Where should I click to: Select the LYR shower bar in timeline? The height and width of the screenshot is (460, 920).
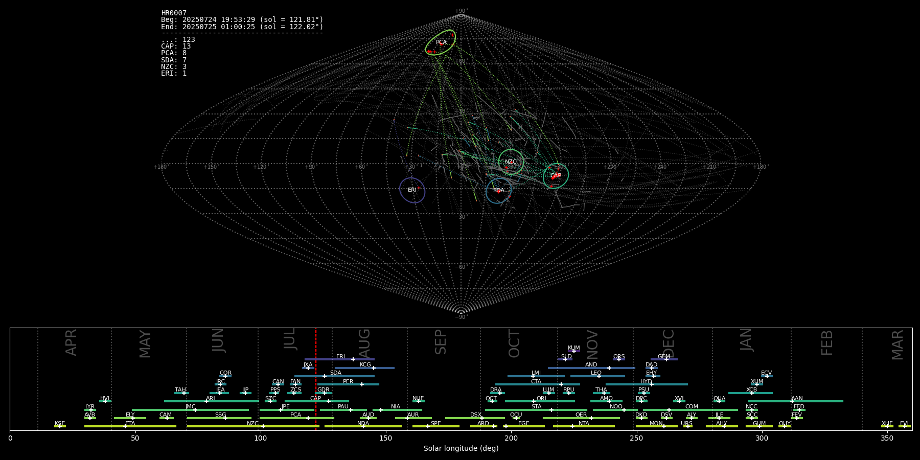[90, 410]
